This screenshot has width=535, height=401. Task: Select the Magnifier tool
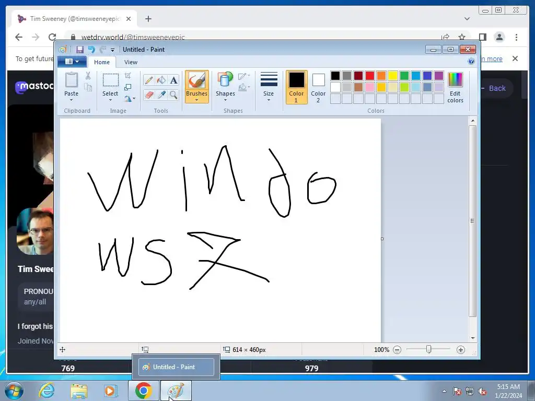173,95
